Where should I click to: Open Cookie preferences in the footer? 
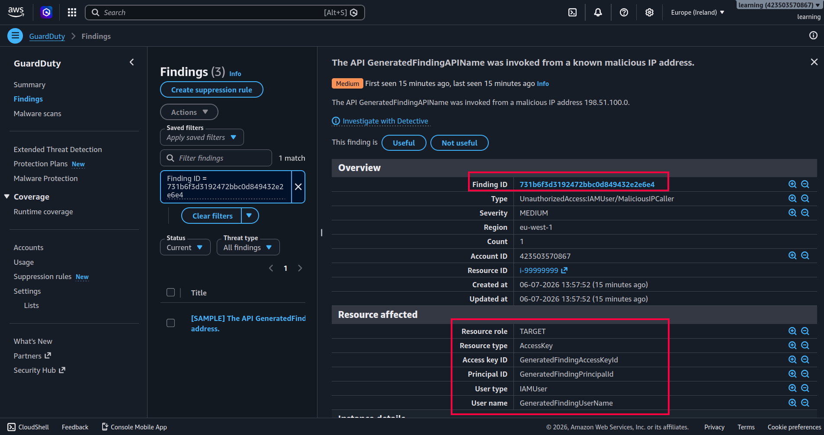(794, 427)
